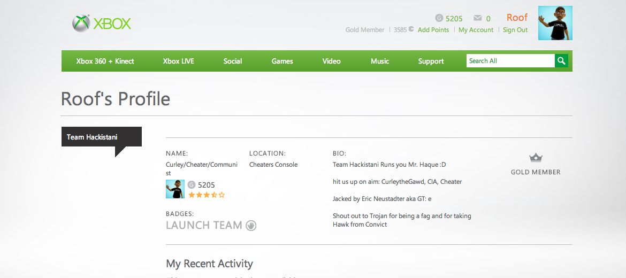Click the star reputation rating
This screenshot has height=278, width=626.
[x=207, y=195]
